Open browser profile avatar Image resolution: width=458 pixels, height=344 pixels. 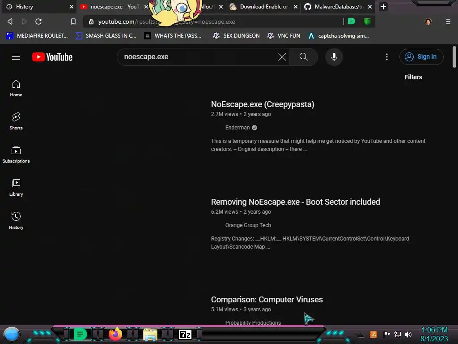(x=428, y=21)
